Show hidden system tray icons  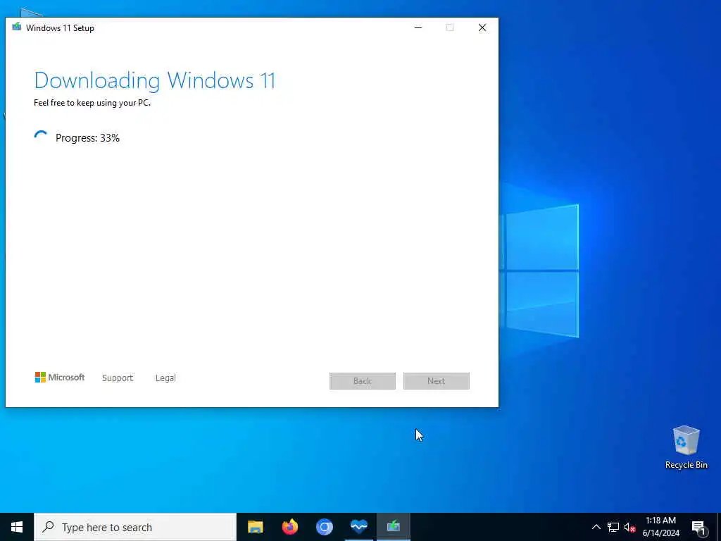596,527
